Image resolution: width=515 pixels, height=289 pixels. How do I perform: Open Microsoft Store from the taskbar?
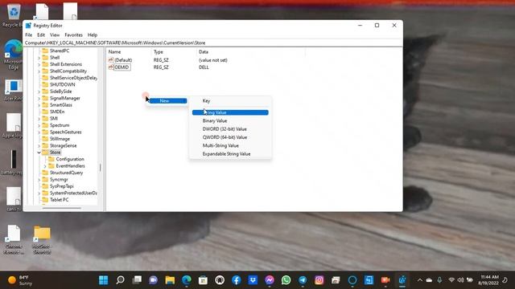(x=203, y=280)
